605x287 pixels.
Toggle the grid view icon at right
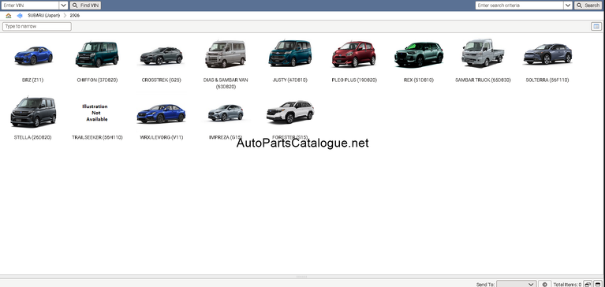pos(596,26)
